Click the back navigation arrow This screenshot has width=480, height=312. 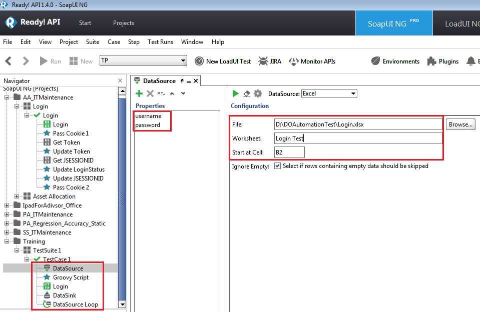[9, 61]
